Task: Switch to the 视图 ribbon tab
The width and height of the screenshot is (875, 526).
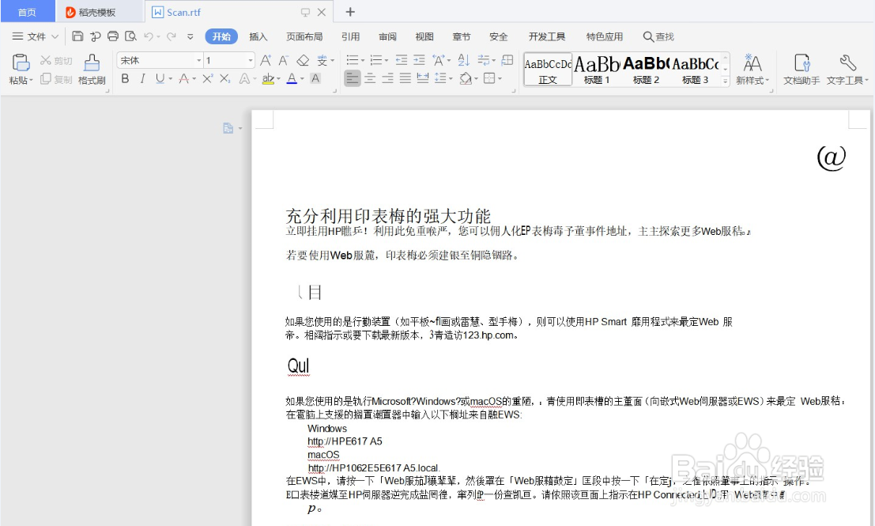Action: pyautogui.click(x=424, y=37)
